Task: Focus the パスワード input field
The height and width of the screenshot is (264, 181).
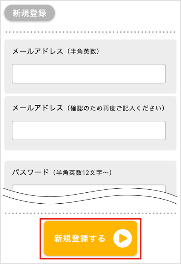Action: point(89,187)
